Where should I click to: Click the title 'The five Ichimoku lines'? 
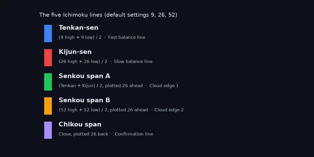click(71, 15)
